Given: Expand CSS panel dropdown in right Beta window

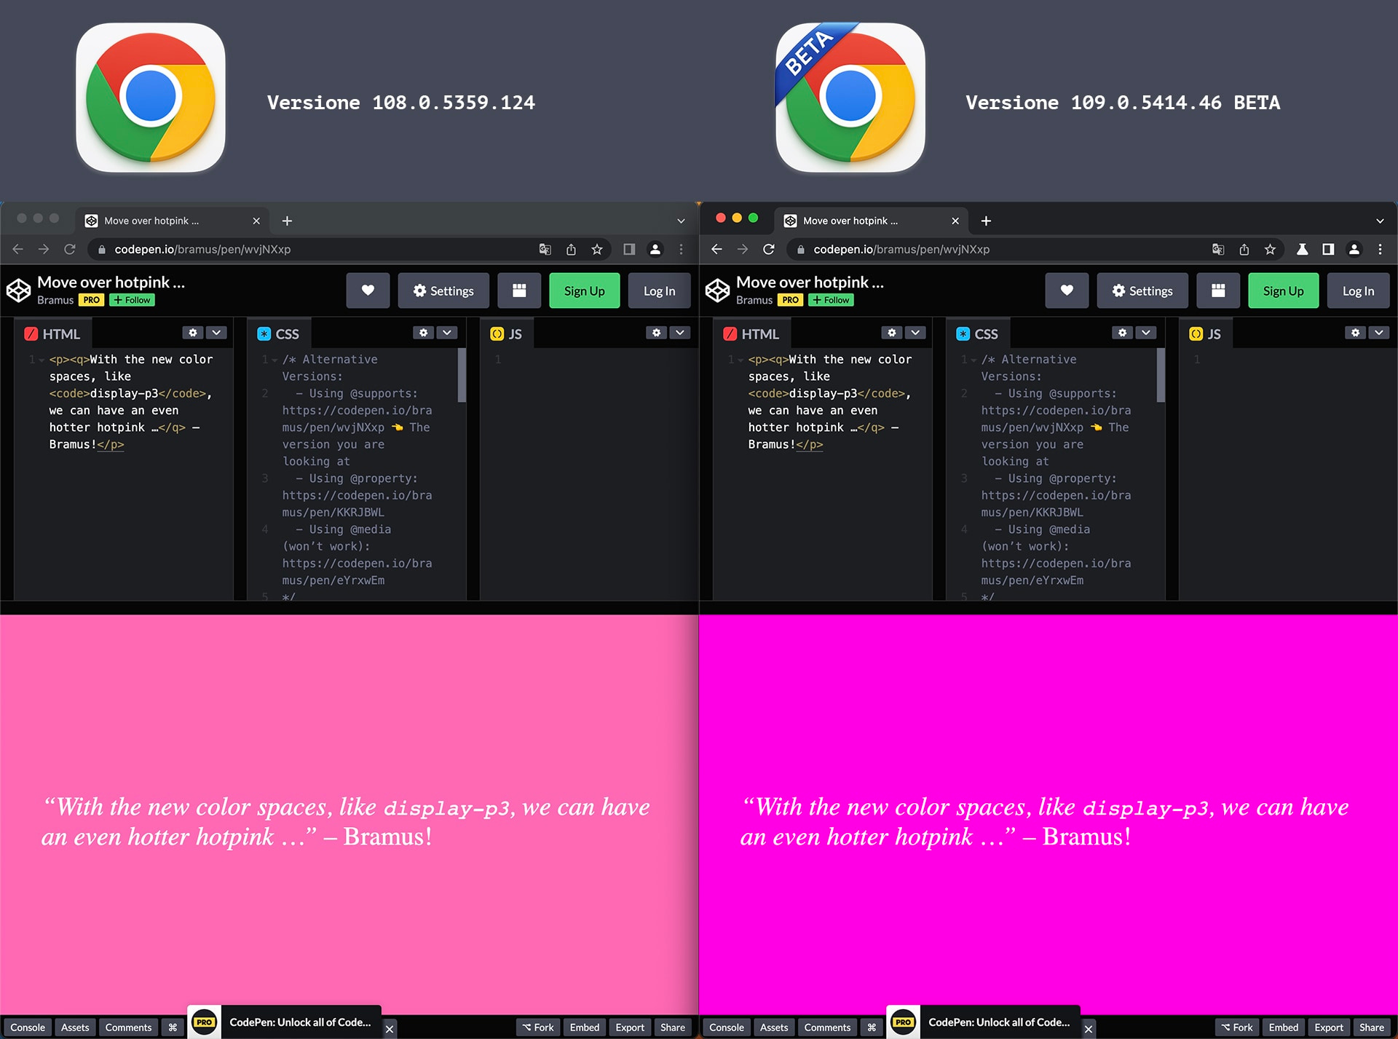Looking at the screenshot, I should pos(1146,333).
